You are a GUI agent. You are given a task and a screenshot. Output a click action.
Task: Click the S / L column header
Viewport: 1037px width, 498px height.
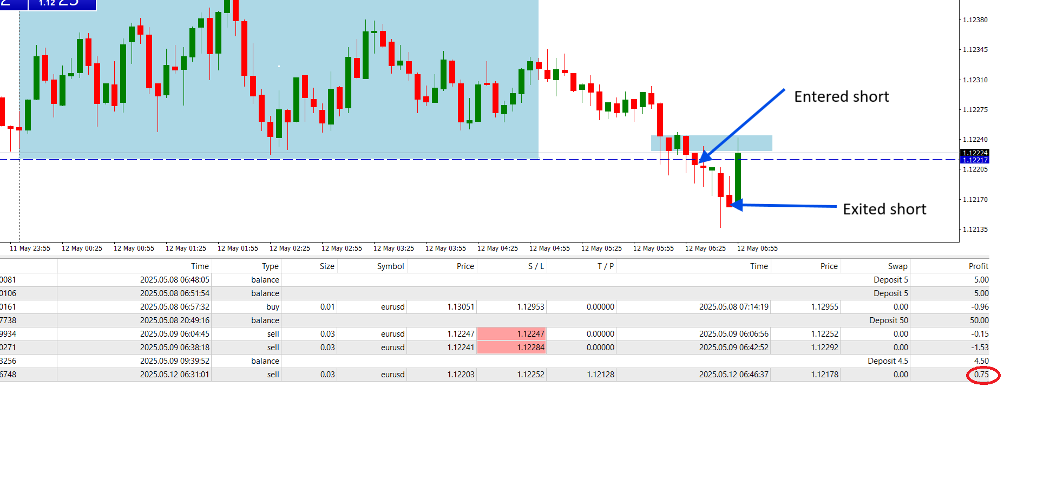click(x=536, y=266)
